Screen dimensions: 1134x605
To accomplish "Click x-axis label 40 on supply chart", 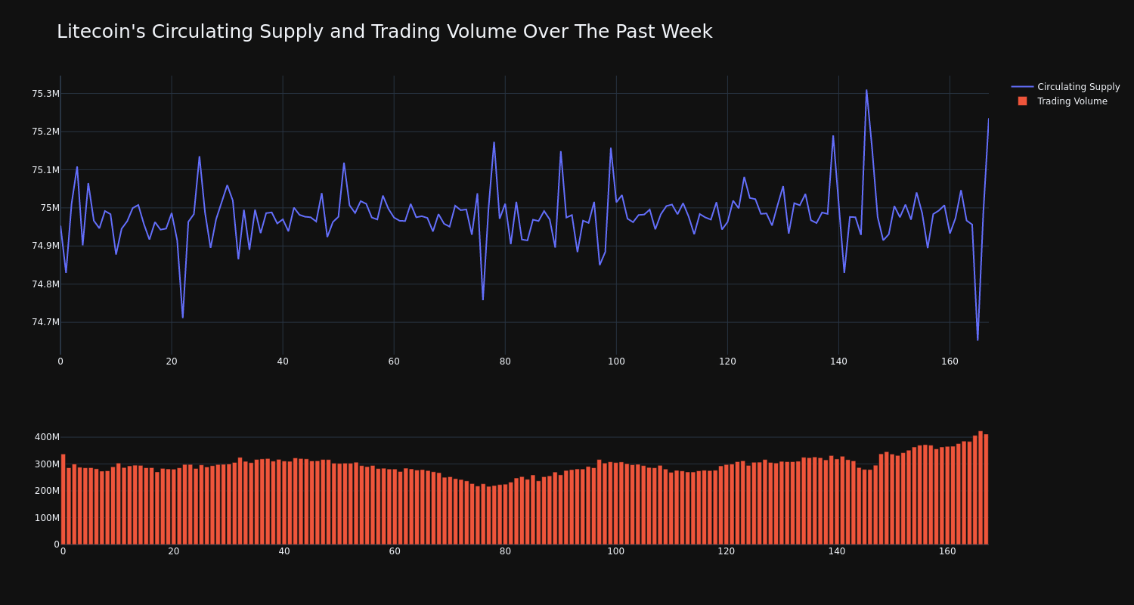I will click(x=283, y=361).
